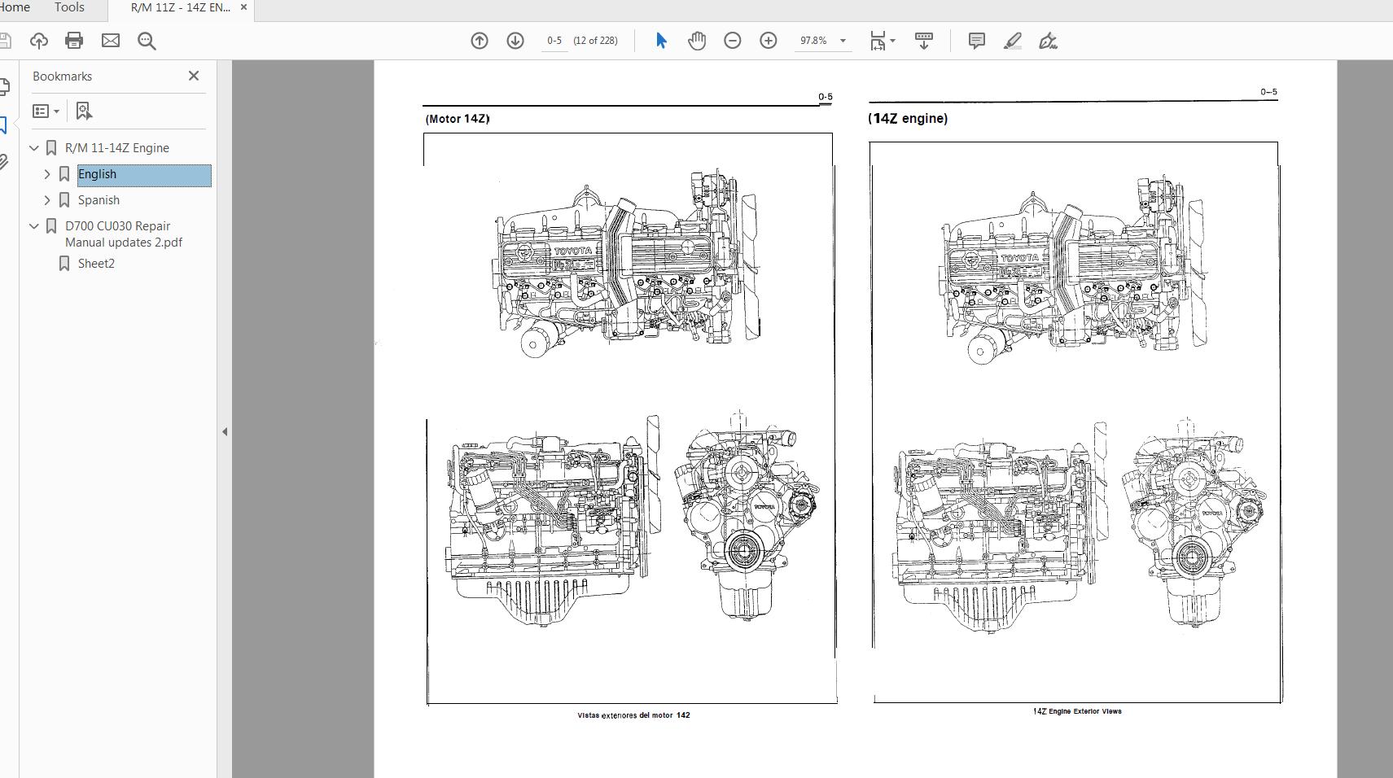1393x778 pixels.
Task: Click the page number field showing 0-5
Action: pos(554,41)
